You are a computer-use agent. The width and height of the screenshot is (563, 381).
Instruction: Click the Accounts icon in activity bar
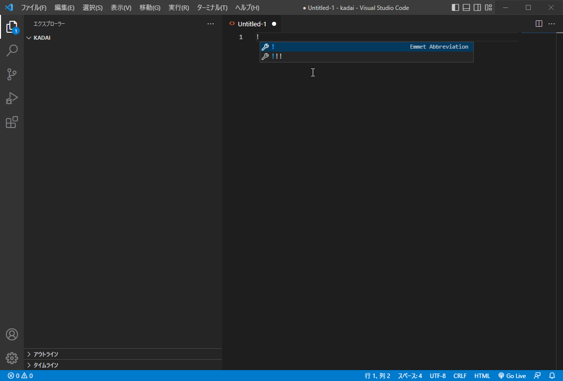(12, 334)
